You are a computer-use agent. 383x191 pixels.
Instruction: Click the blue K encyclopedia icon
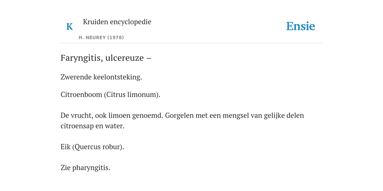[x=69, y=26]
